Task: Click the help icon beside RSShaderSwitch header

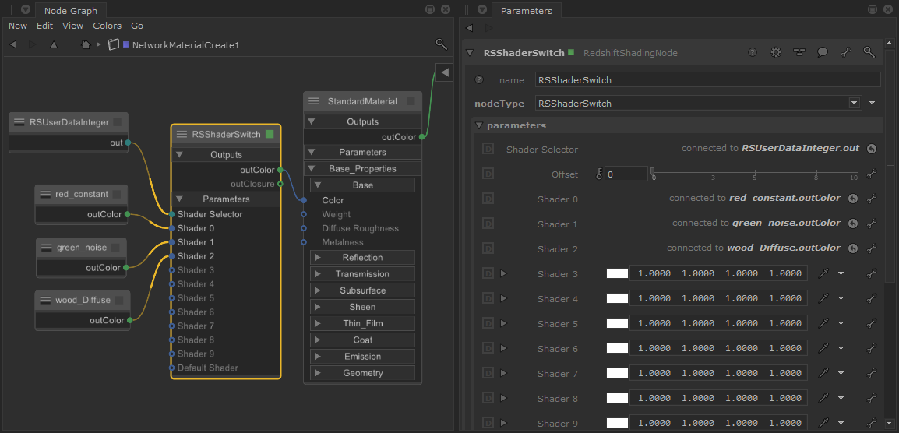Action: pyautogui.click(x=753, y=52)
